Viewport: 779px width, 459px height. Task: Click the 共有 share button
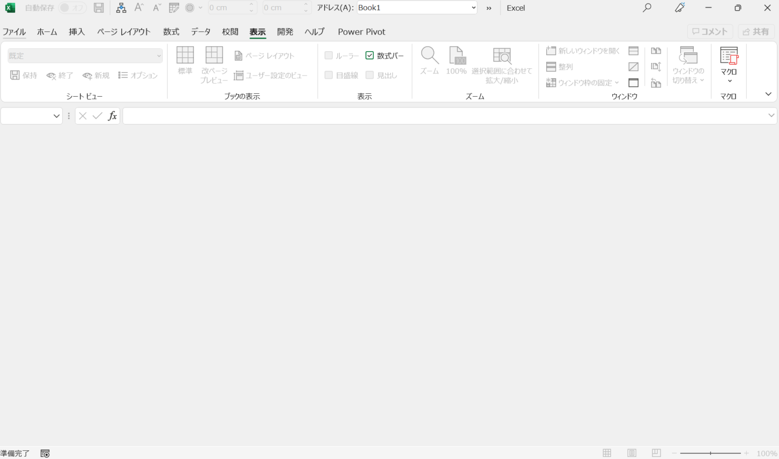coord(756,31)
